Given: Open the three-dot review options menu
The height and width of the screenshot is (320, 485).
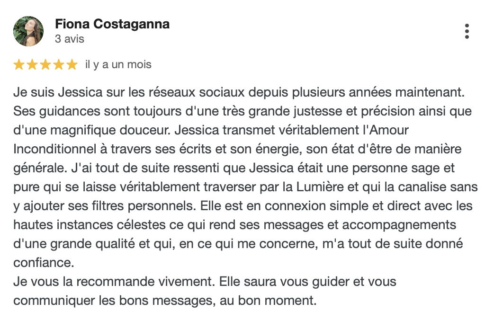Looking at the screenshot, I should tap(467, 31).
